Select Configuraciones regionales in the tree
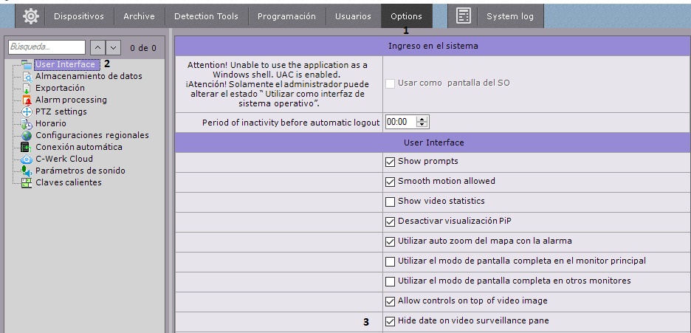The image size is (691, 333). coord(92,135)
